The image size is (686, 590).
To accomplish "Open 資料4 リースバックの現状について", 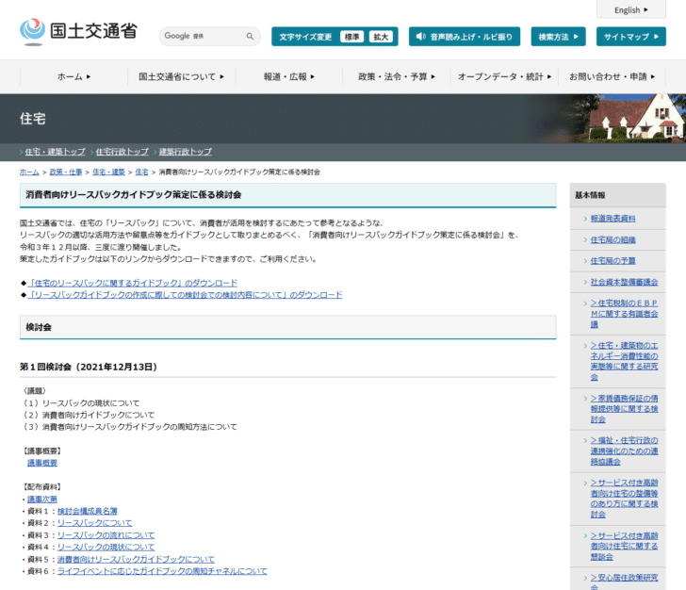I will coord(106,547).
